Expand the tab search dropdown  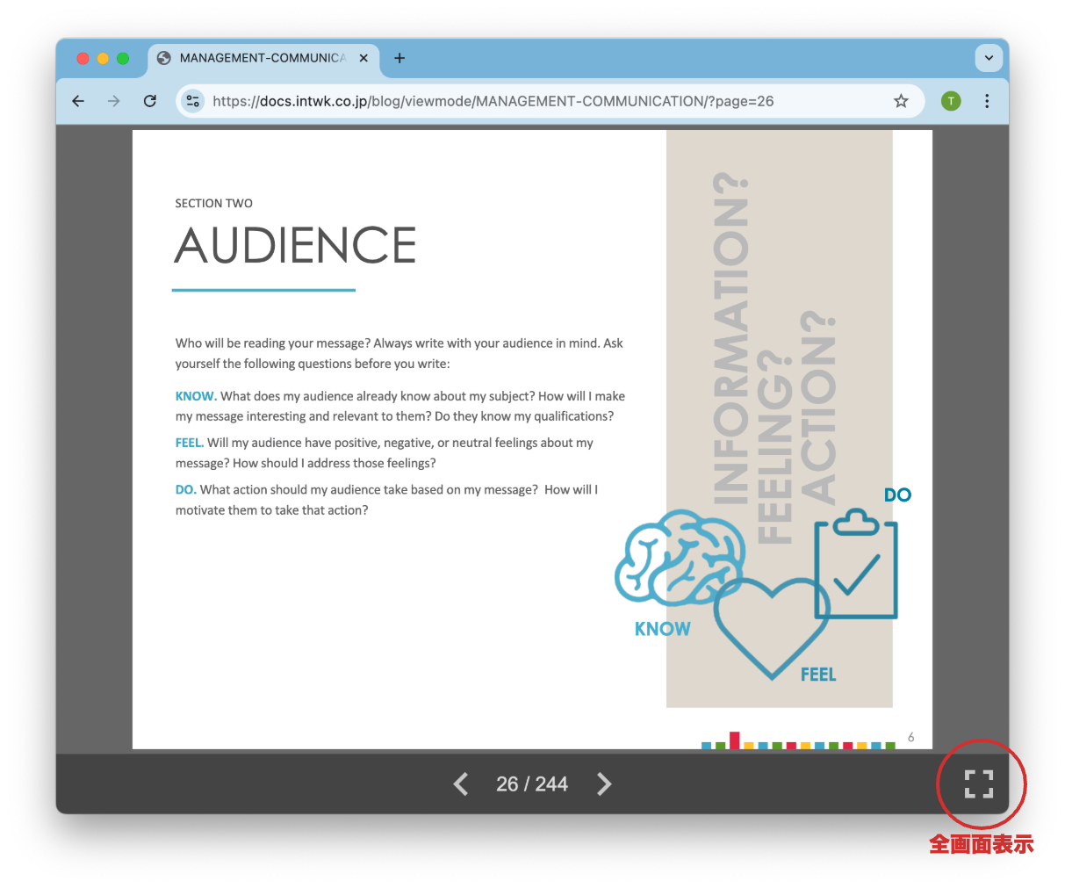click(x=989, y=58)
